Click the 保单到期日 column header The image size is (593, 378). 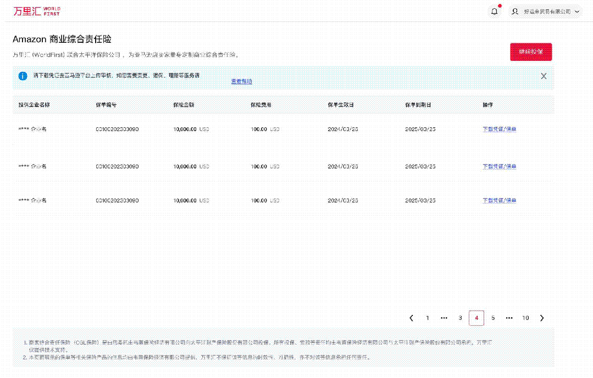(x=418, y=105)
